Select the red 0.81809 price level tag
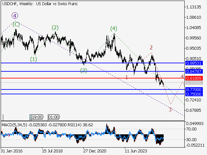 (x=194, y=78)
